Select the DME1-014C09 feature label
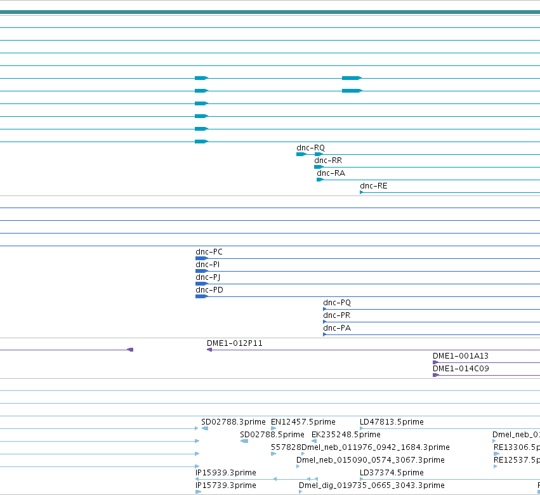The image size is (540, 495). [461, 369]
